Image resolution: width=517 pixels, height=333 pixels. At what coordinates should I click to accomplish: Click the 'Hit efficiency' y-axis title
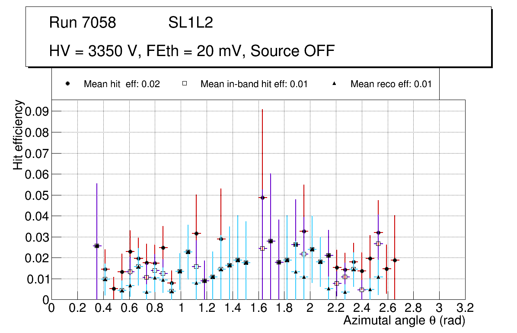[18, 135]
